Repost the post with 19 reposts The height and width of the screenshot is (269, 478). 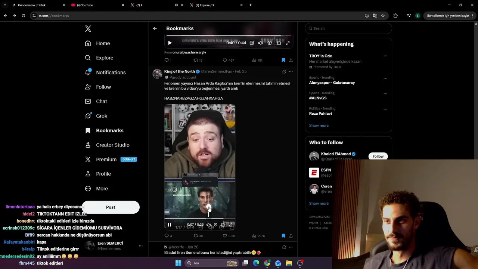tap(198, 60)
